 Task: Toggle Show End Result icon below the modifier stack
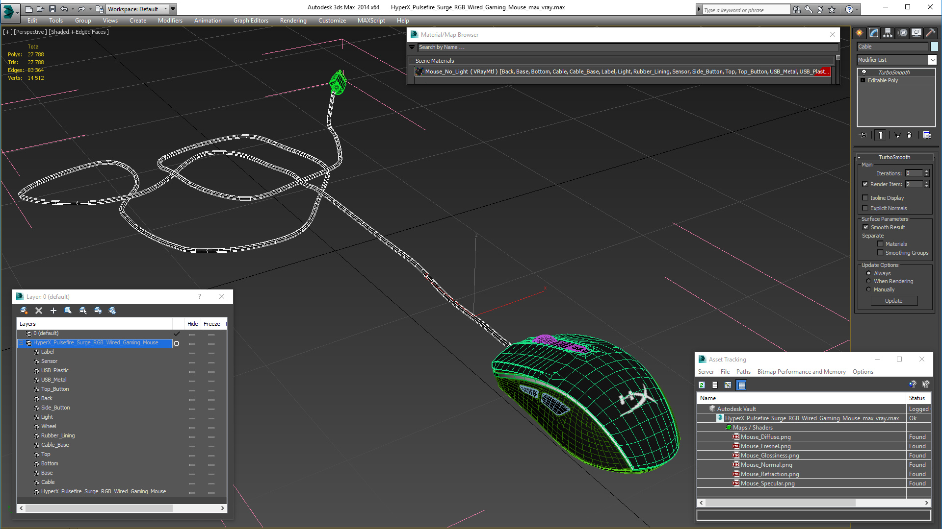tap(881, 135)
